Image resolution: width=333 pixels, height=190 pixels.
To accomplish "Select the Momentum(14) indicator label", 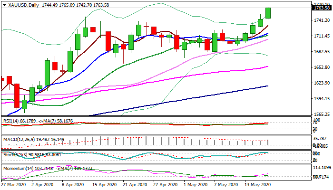I will pos(18,169).
